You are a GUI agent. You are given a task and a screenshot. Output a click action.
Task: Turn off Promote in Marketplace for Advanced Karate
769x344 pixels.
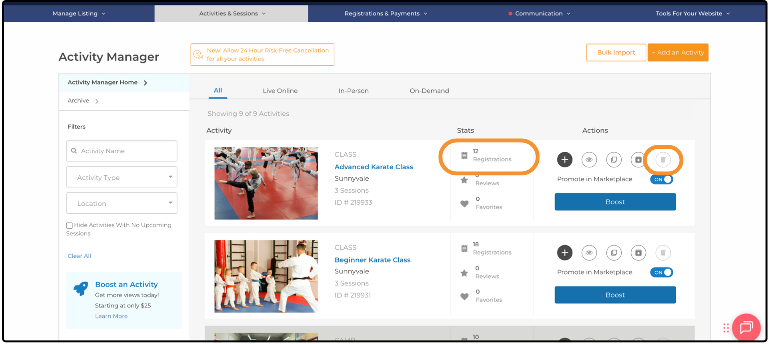point(661,179)
